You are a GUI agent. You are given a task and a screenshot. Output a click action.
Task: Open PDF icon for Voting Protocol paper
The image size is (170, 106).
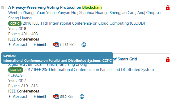pos(56,45)
